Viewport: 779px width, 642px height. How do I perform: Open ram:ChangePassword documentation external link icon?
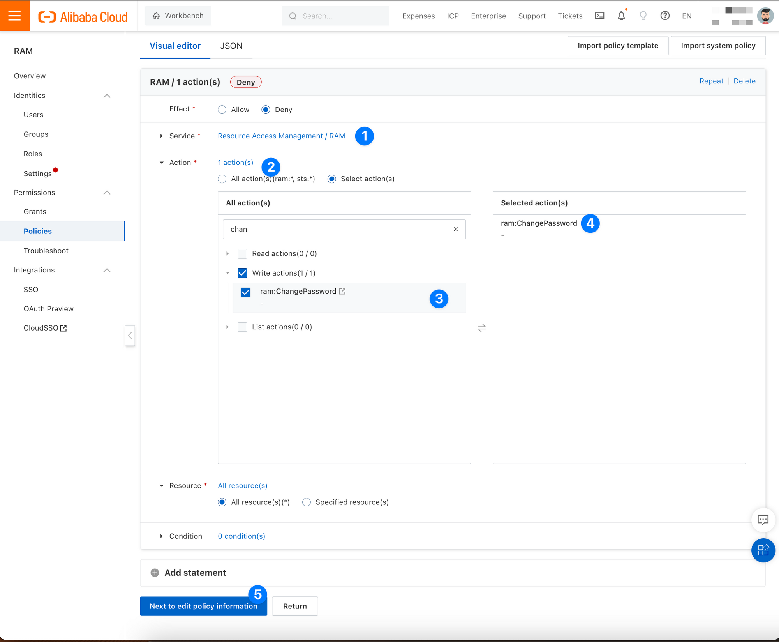pyautogui.click(x=342, y=291)
